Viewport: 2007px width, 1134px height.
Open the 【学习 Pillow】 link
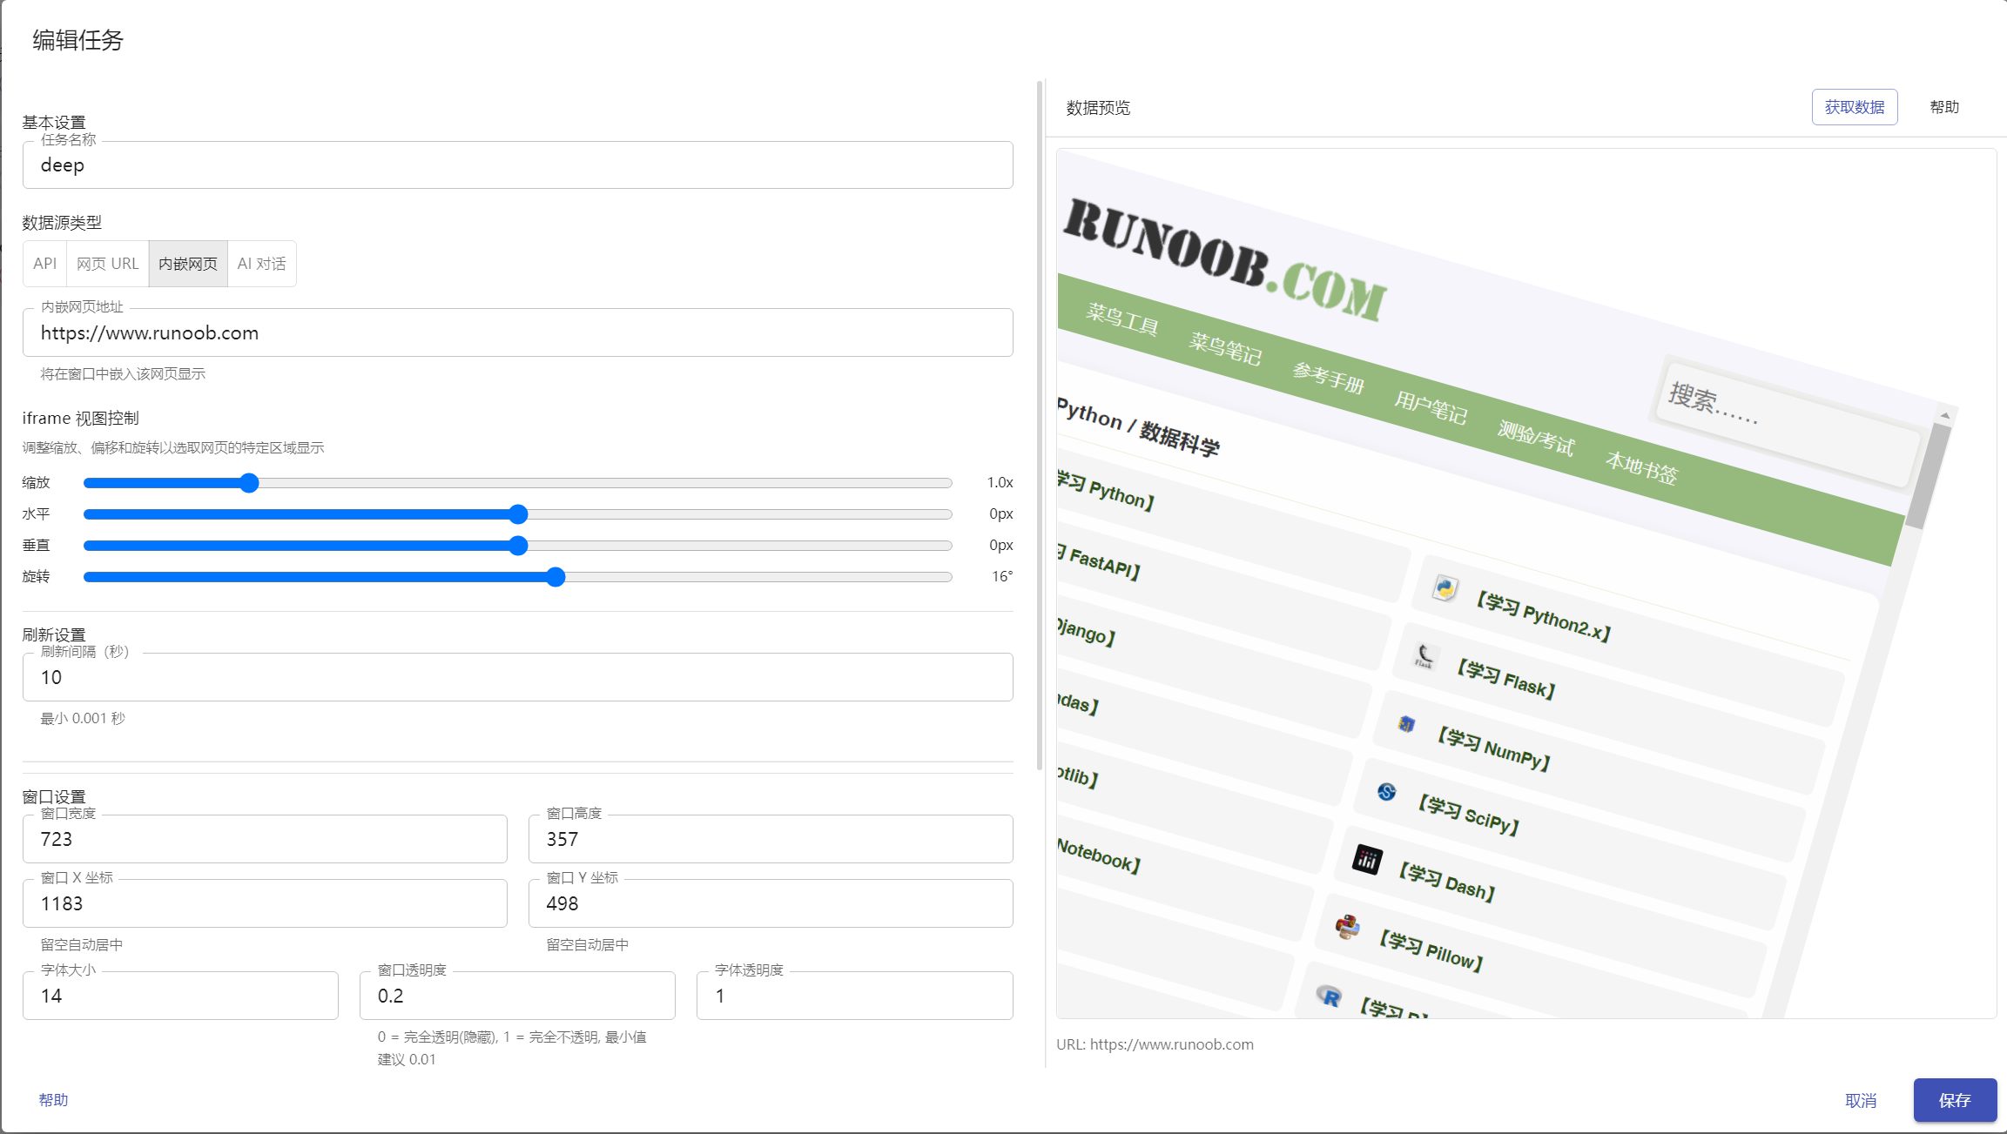[1431, 950]
